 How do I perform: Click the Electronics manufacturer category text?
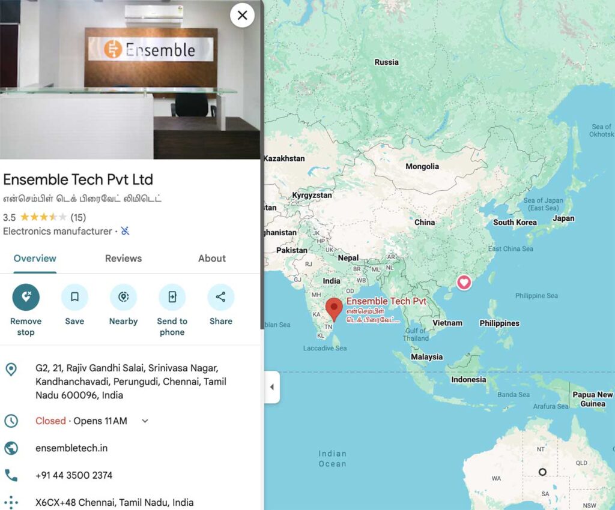(x=57, y=231)
